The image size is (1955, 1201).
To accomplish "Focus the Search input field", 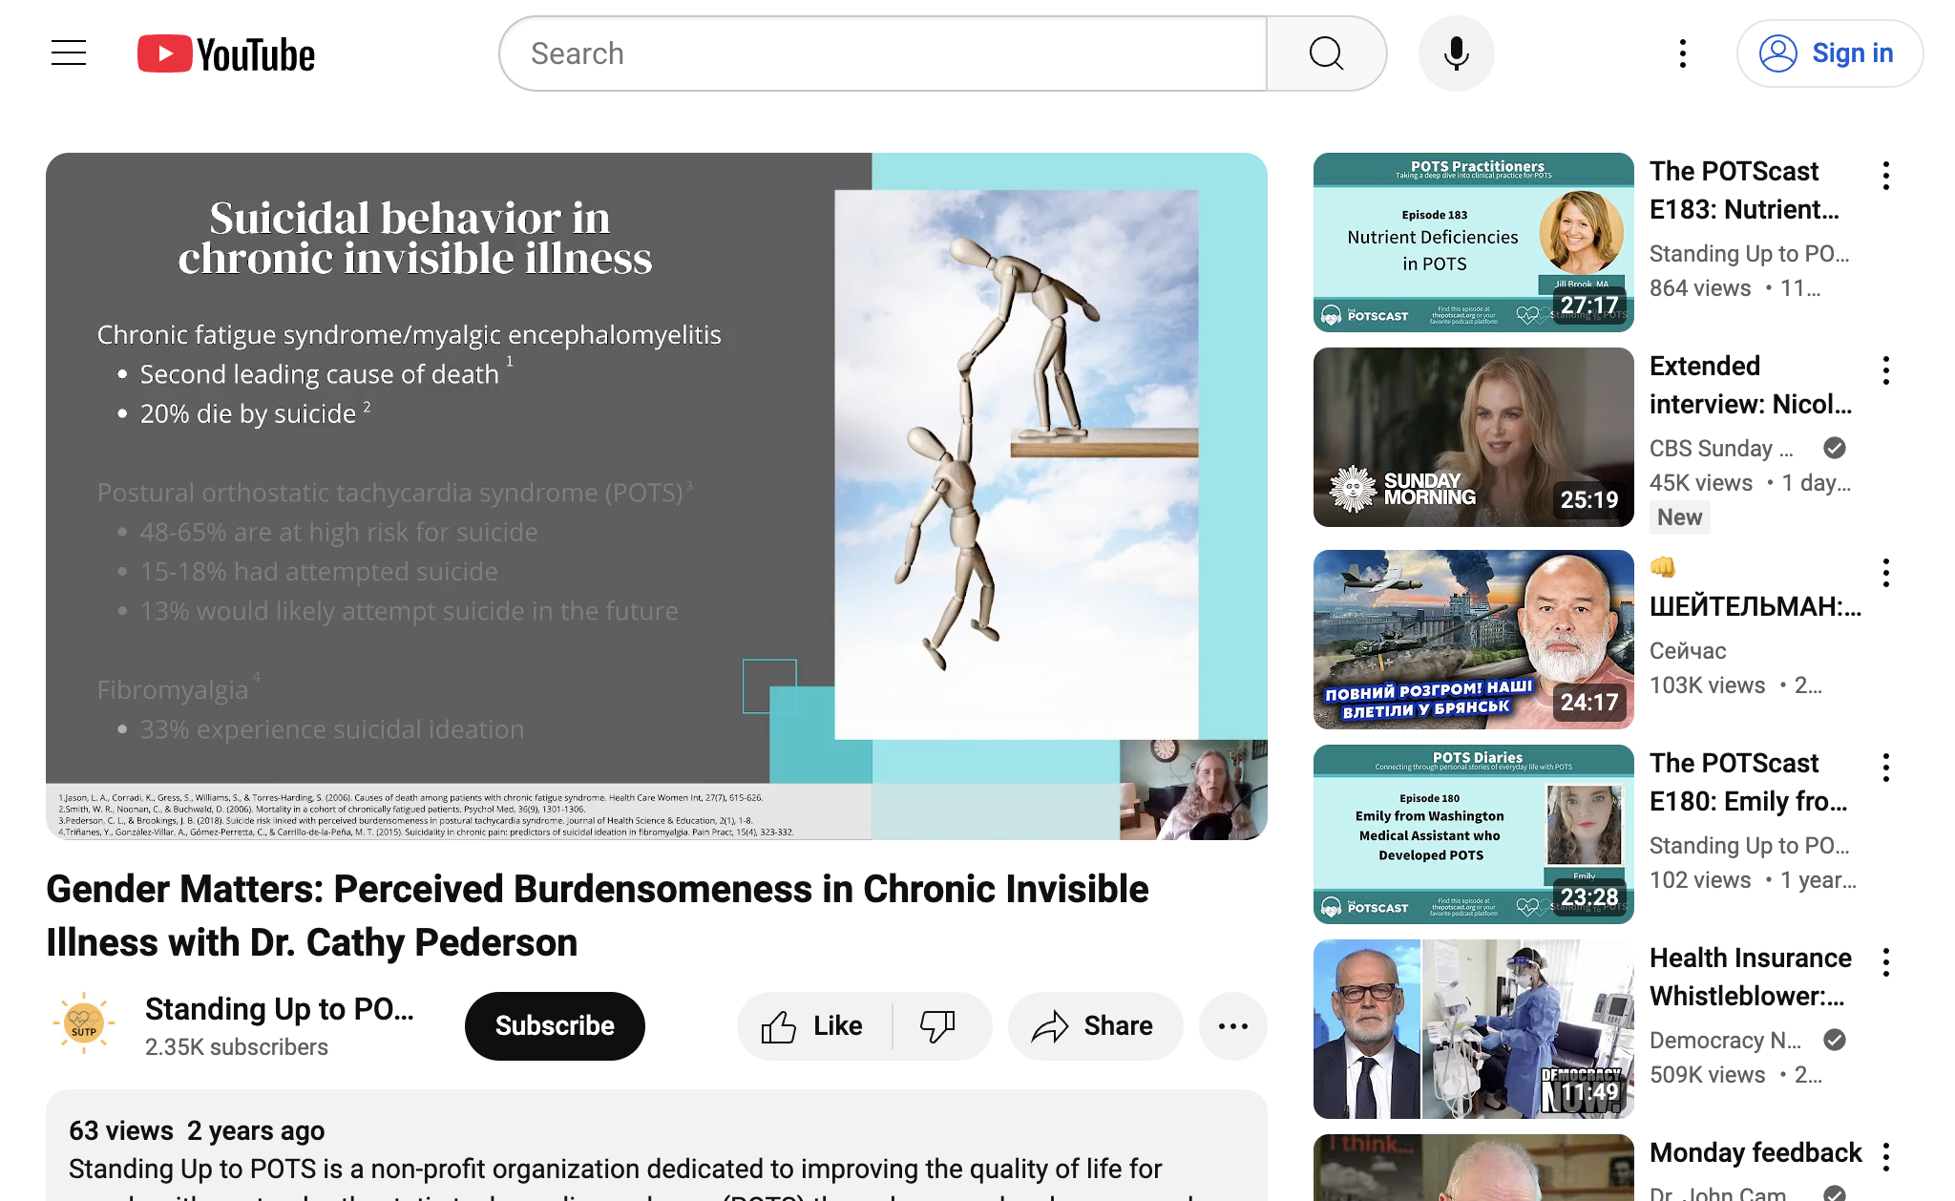I will 883,53.
